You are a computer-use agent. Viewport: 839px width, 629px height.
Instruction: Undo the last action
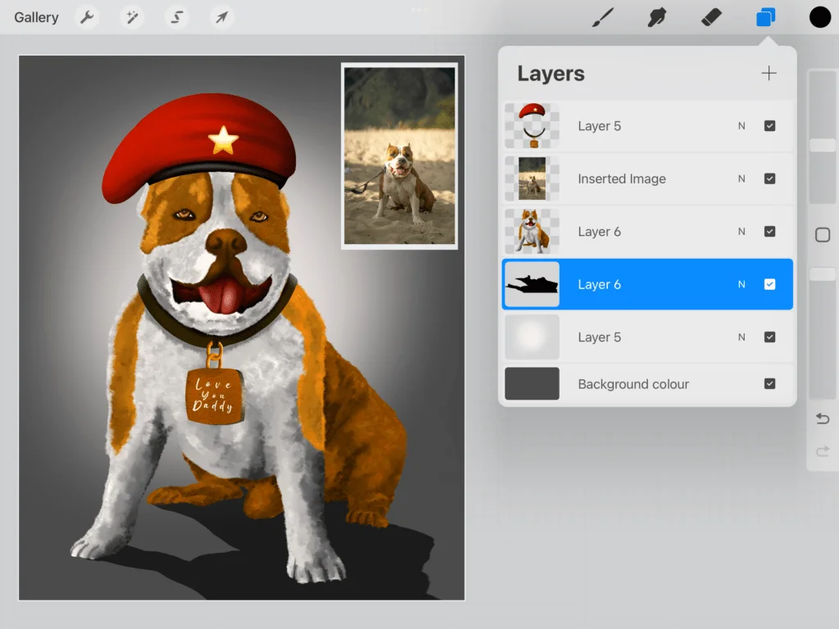[823, 419]
